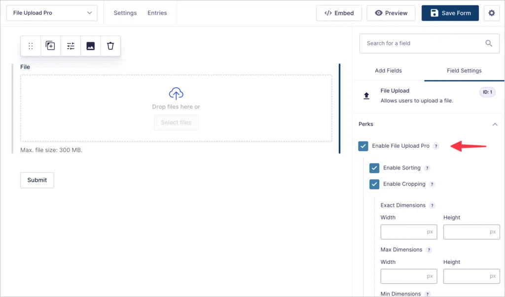
Task: Click the question mark beside Exact Dimensions
Action: pos(433,205)
